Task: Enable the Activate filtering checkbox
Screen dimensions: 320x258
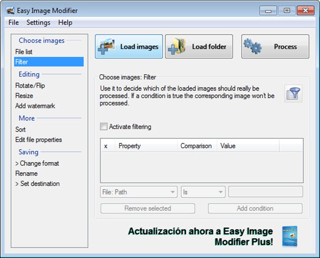Action: pyautogui.click(x=104, y=127)
